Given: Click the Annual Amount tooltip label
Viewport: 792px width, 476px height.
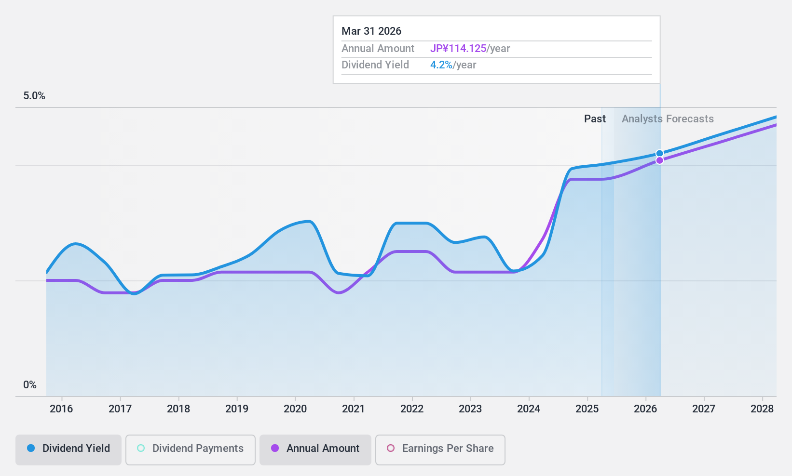Looking at the screenshot, I should (x=378, y=49).
